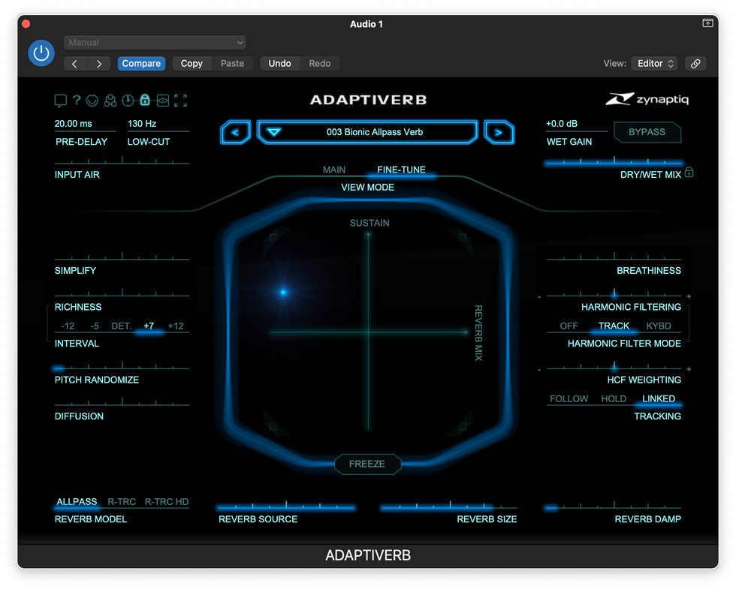Adjust the PITCH RANDOMIZE slider
The height and width of the screenshot is (589, 736).
click(x=122, y=367)
